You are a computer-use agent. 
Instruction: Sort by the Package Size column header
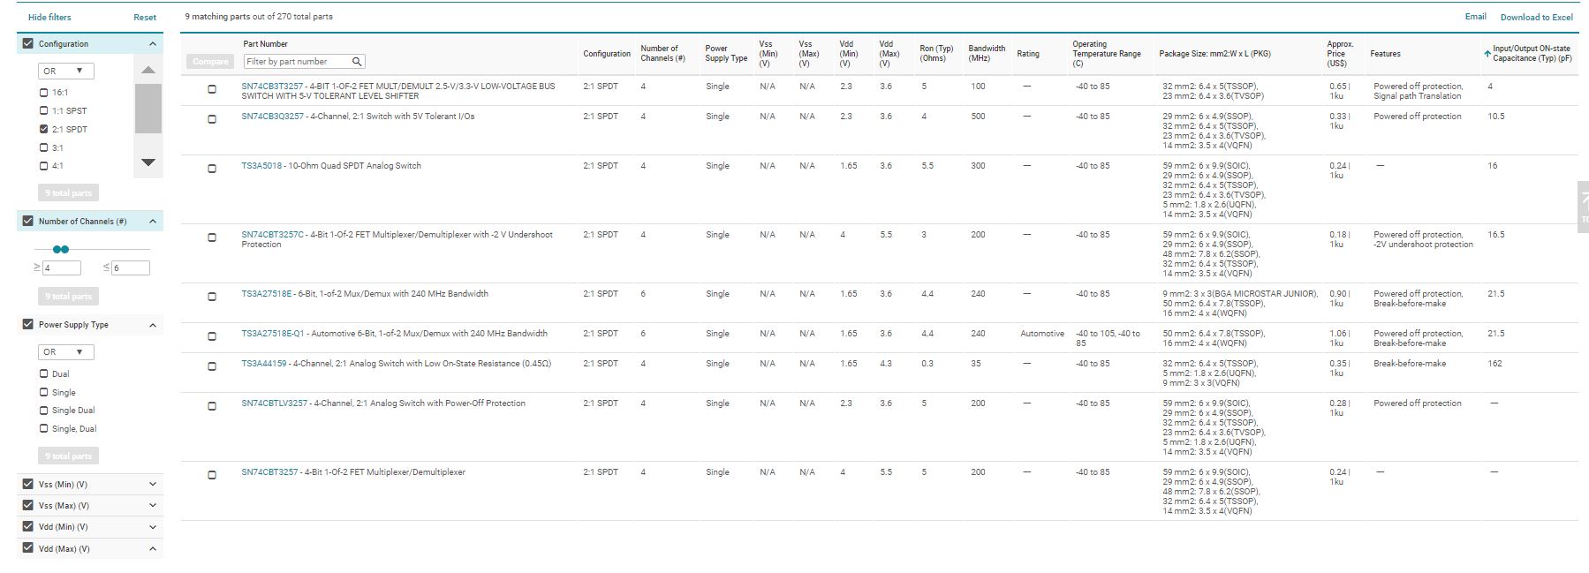1214,54
